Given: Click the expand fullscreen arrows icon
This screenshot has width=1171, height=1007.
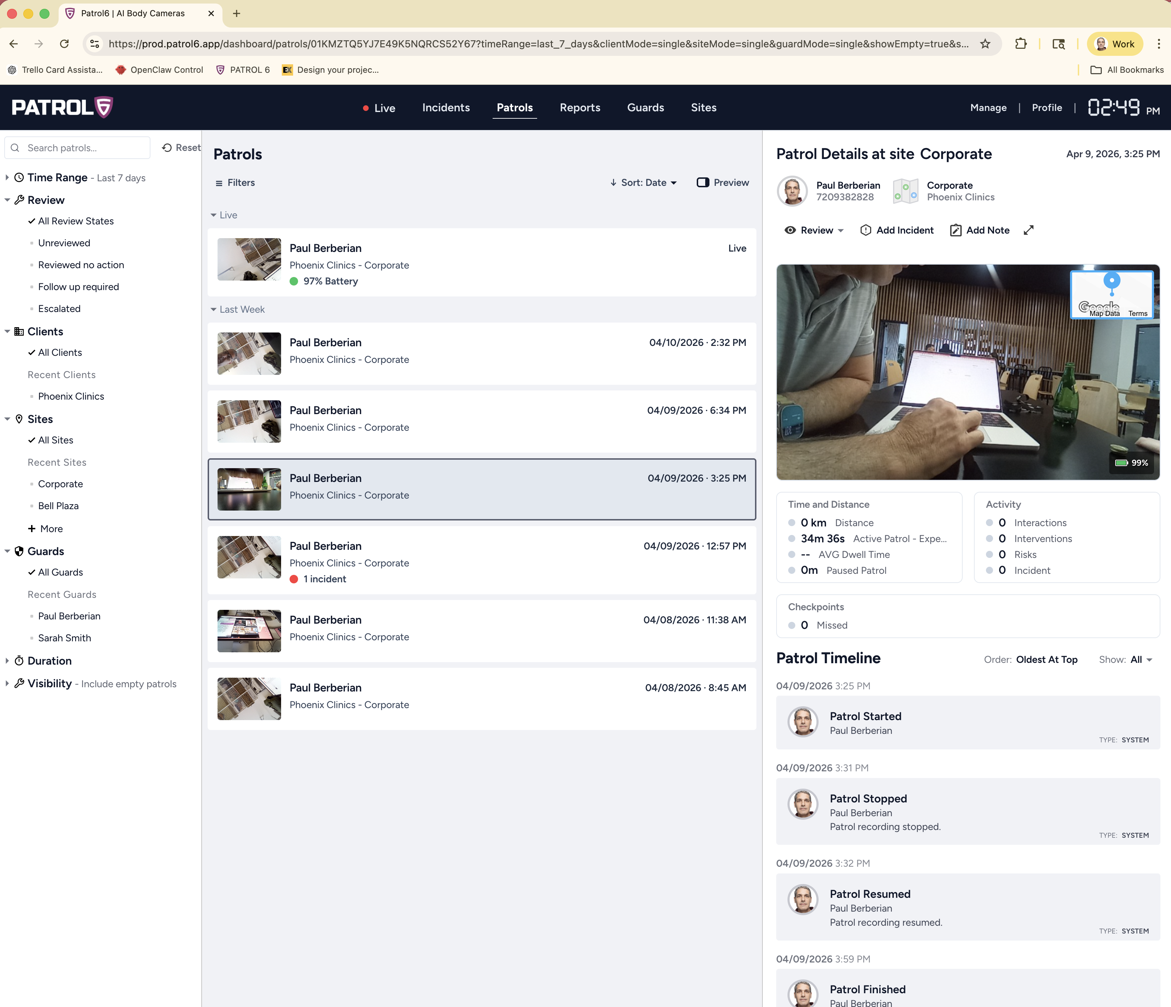Looking at the screenshot, I should 1029,230.
